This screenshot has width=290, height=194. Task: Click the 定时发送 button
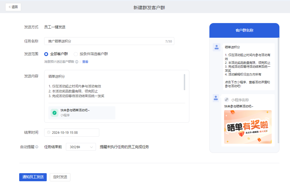(60, 177)
